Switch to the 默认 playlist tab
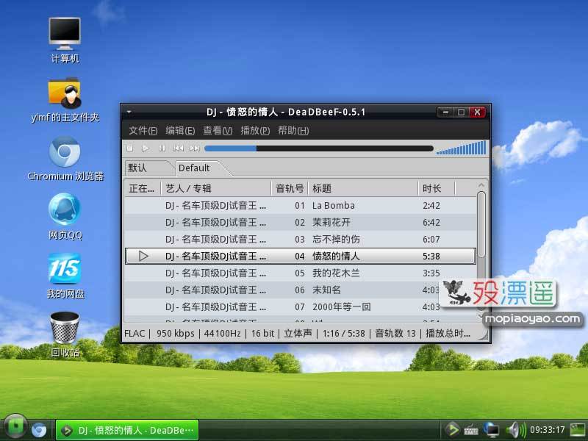The image size is (588, 441). pyautogui.click(x=149, y=168)
